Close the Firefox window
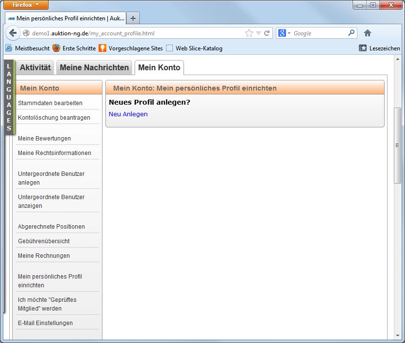Viewport: 405px width, 343px height. 391,5
